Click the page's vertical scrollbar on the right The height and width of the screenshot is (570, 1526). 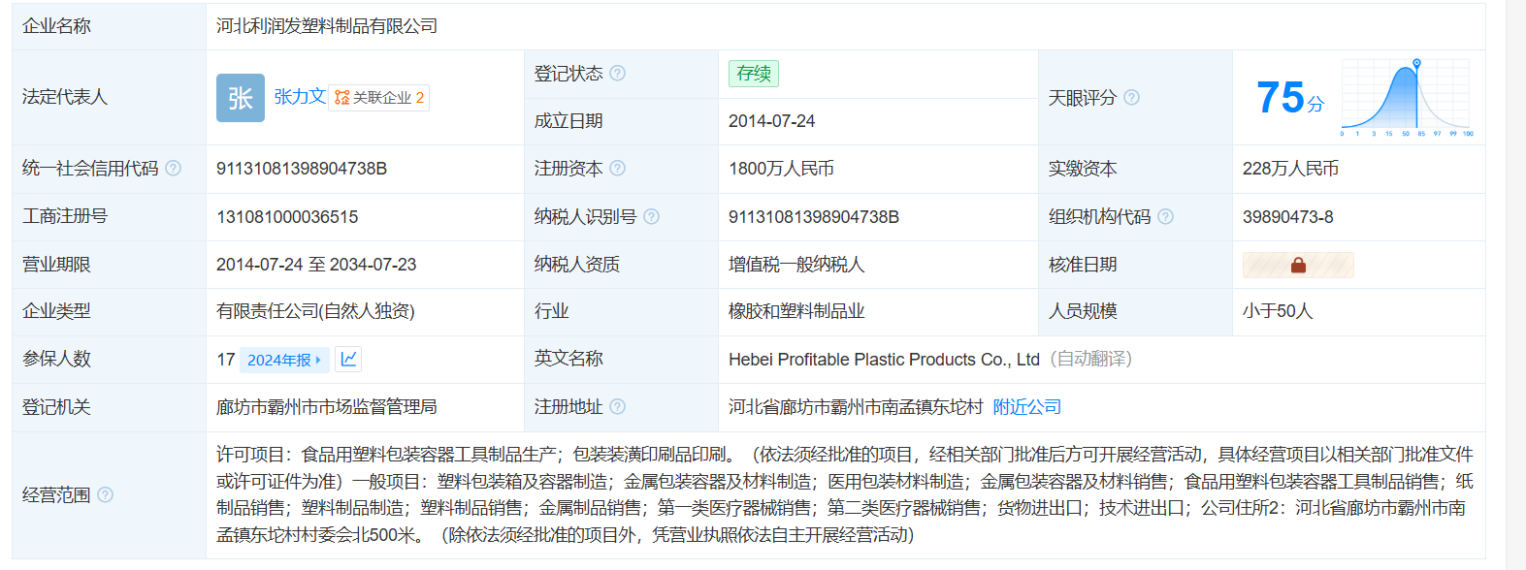1515,285
